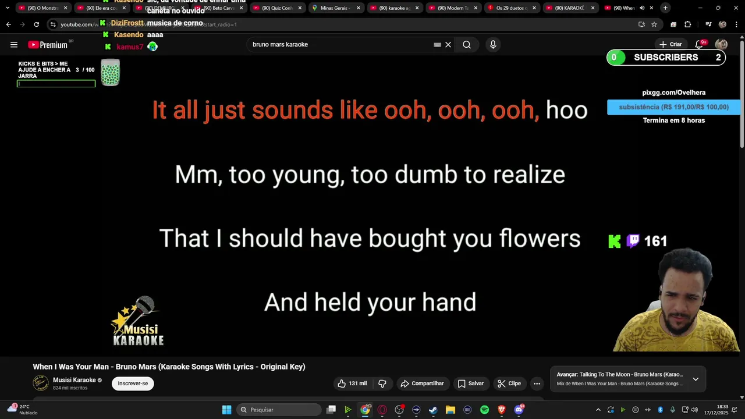
Task: Create a clip with the Clipe button
Action: (x=509, y=384)
